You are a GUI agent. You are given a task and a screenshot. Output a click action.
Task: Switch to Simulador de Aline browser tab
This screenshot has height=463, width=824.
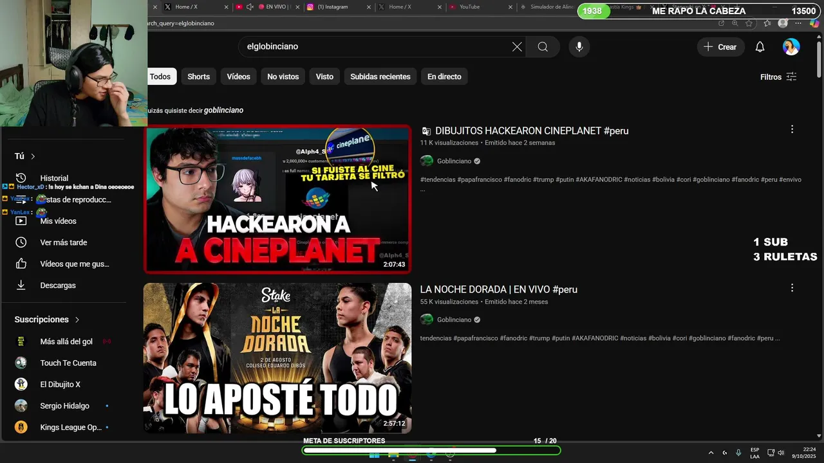546,7
